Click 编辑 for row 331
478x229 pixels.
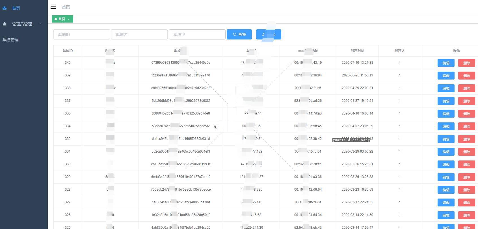(446, 152)
